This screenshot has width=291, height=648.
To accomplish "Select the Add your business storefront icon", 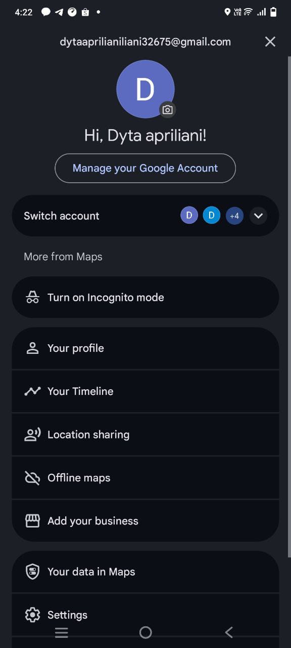I will click(32, 521).
